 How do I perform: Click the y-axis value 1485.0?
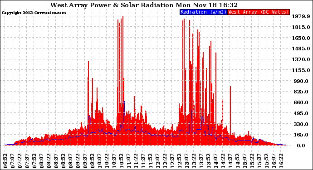[x=301, y=49]
